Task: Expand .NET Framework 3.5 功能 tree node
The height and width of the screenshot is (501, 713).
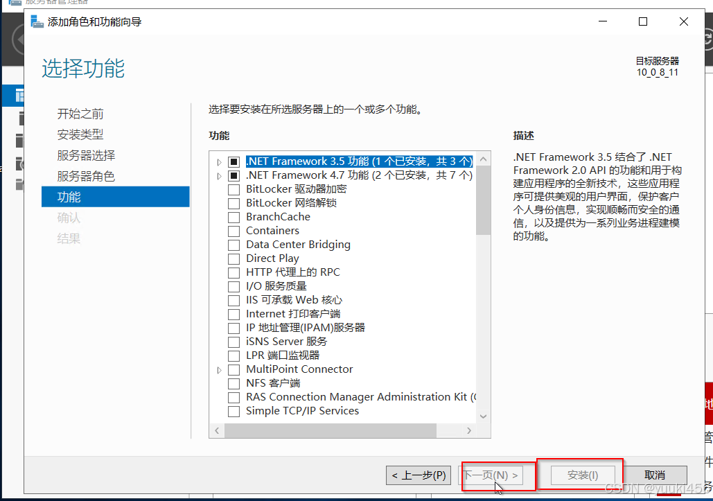Action: tap(219, 162)
